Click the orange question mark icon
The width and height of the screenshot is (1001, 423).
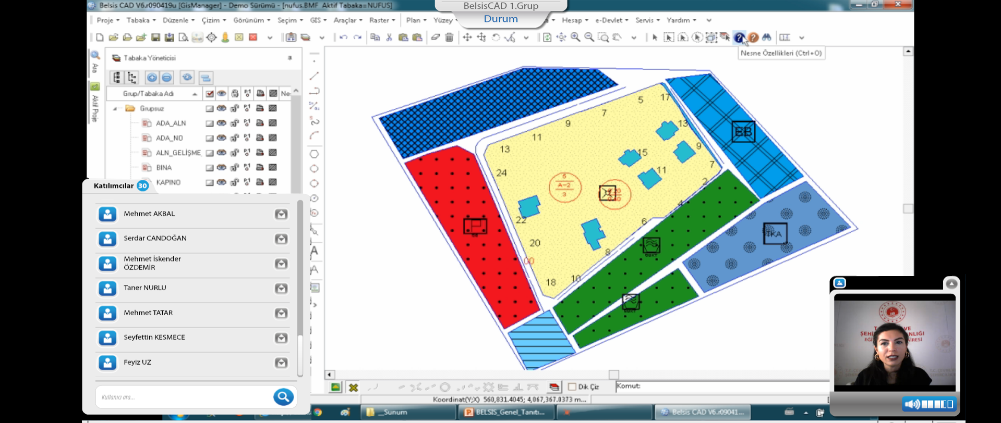[753, 38]
